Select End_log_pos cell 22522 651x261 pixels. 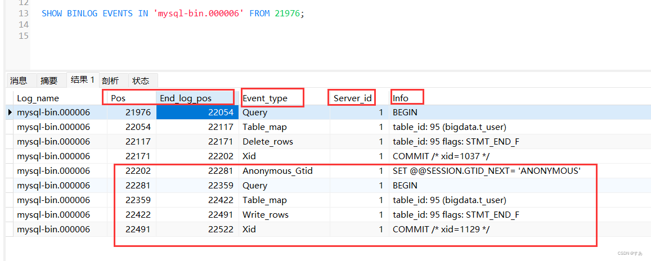tap(197, 229)
